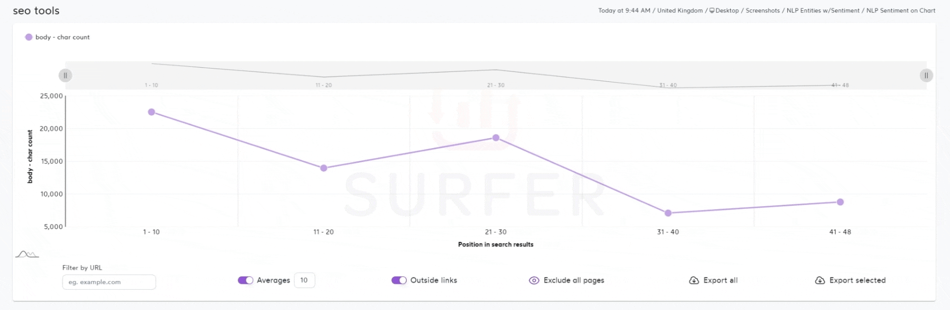Toggle the Averages switch off
Screen dimensions: 950x310
click(x=245, y=280)
